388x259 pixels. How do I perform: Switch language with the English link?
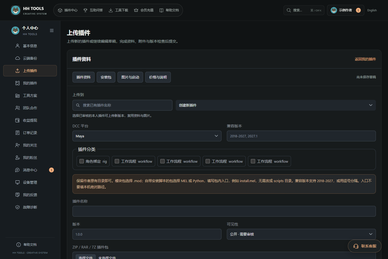click(372, 10)
